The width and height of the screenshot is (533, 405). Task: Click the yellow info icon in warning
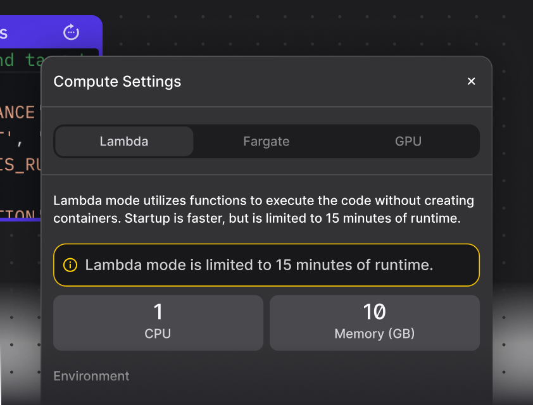pyautogui.click(x=70, y=265)
